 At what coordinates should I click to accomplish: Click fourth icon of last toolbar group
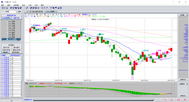pyautogui.click(x=58, y=8)
